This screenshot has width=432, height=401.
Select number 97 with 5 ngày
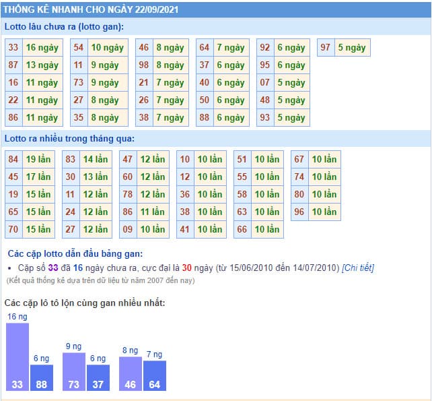coord(326,48)
